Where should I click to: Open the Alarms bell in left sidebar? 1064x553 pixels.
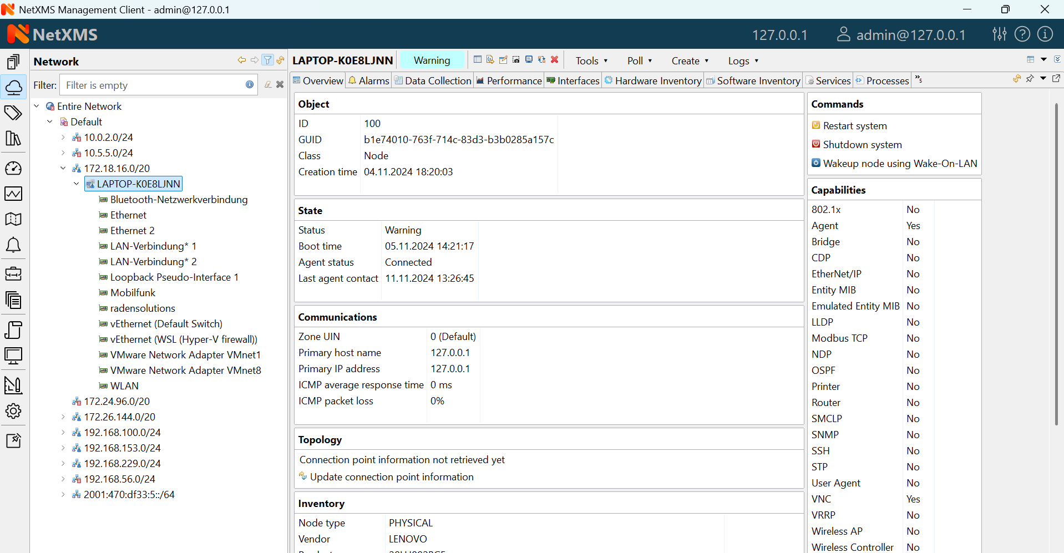tap(13, 245)
